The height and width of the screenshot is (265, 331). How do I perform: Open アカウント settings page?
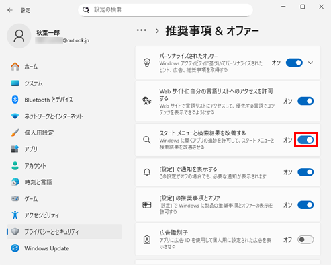click(x=64, y=166)
